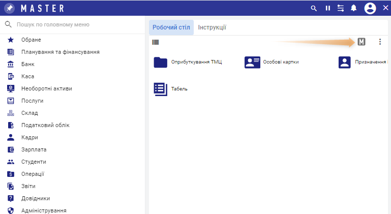Image resolution: width=391 pixels, height=214 pixels.
Task: Select the Робочий стіл tab
Action: 171,27
